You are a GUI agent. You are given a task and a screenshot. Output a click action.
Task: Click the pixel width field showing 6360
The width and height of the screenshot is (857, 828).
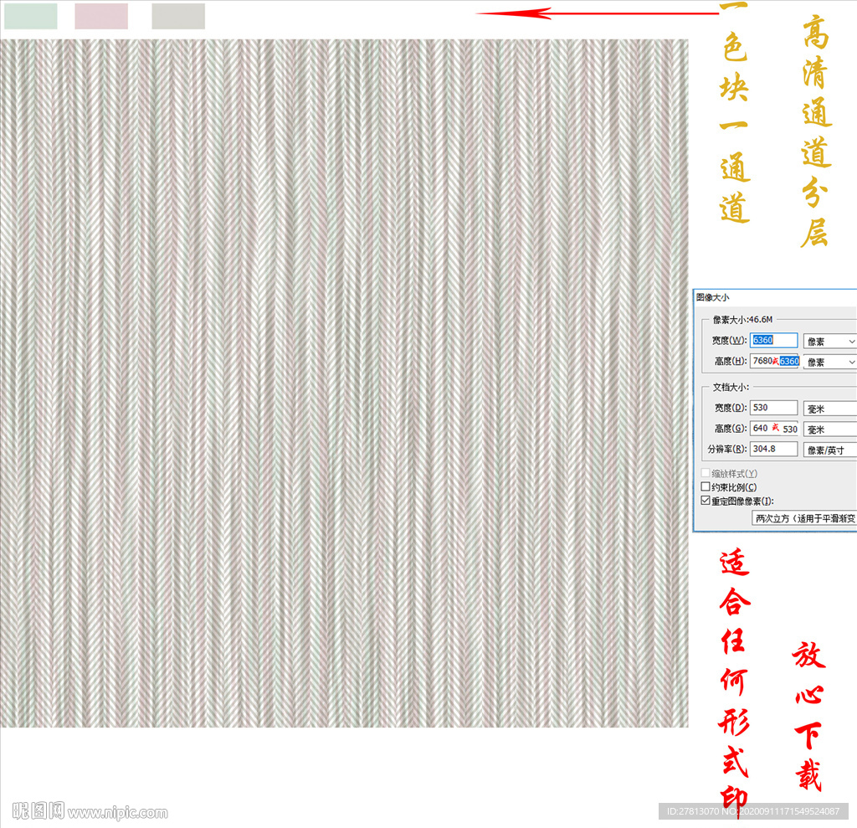click(x=773, y=340)
